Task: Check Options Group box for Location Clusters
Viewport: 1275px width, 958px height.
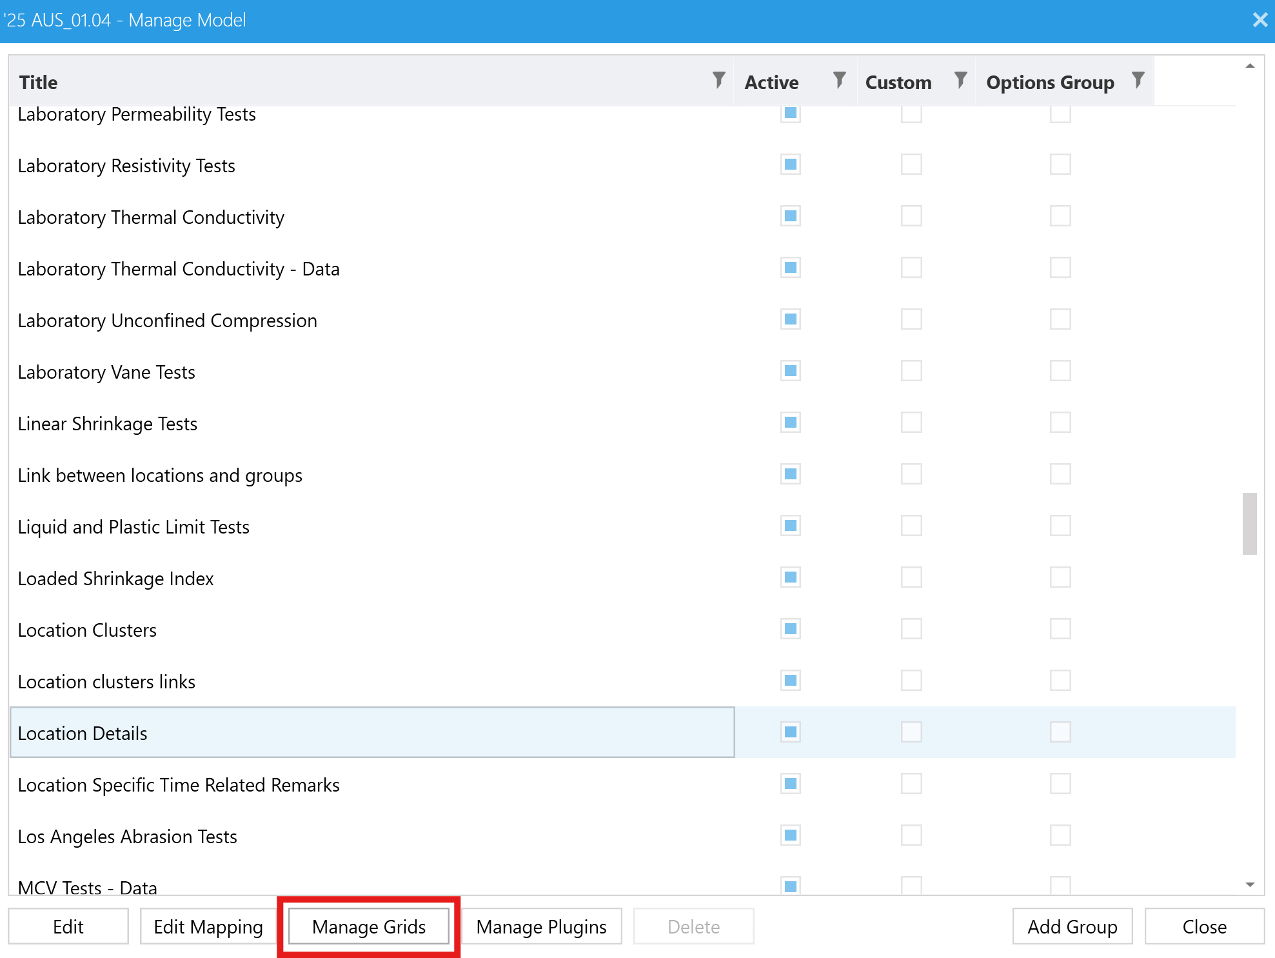Action: [1060, 629]
